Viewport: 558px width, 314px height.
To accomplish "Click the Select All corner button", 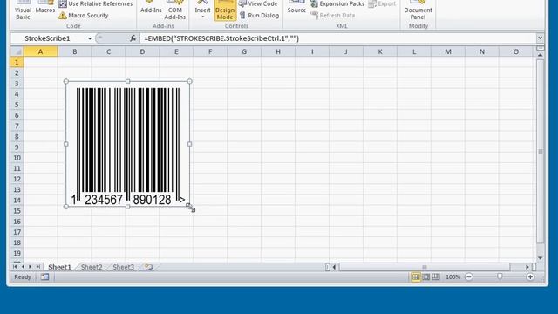I will (17, 52).
